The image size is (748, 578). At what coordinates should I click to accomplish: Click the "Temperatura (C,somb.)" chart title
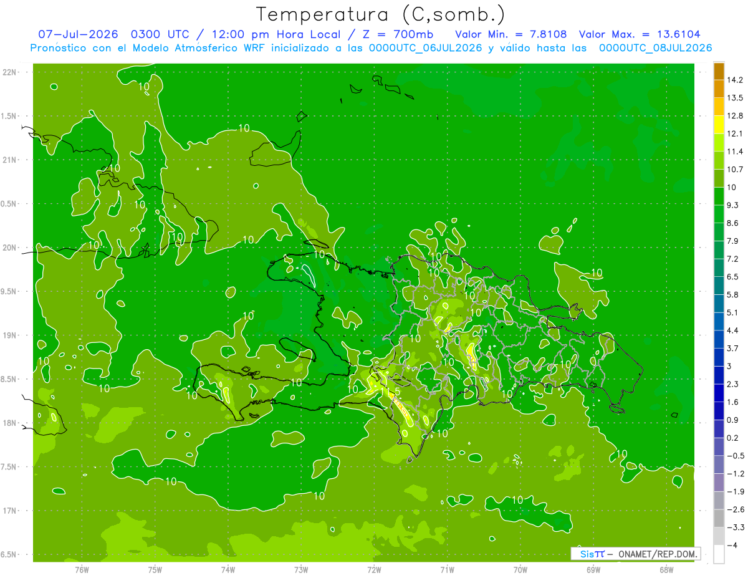[381, 14]
